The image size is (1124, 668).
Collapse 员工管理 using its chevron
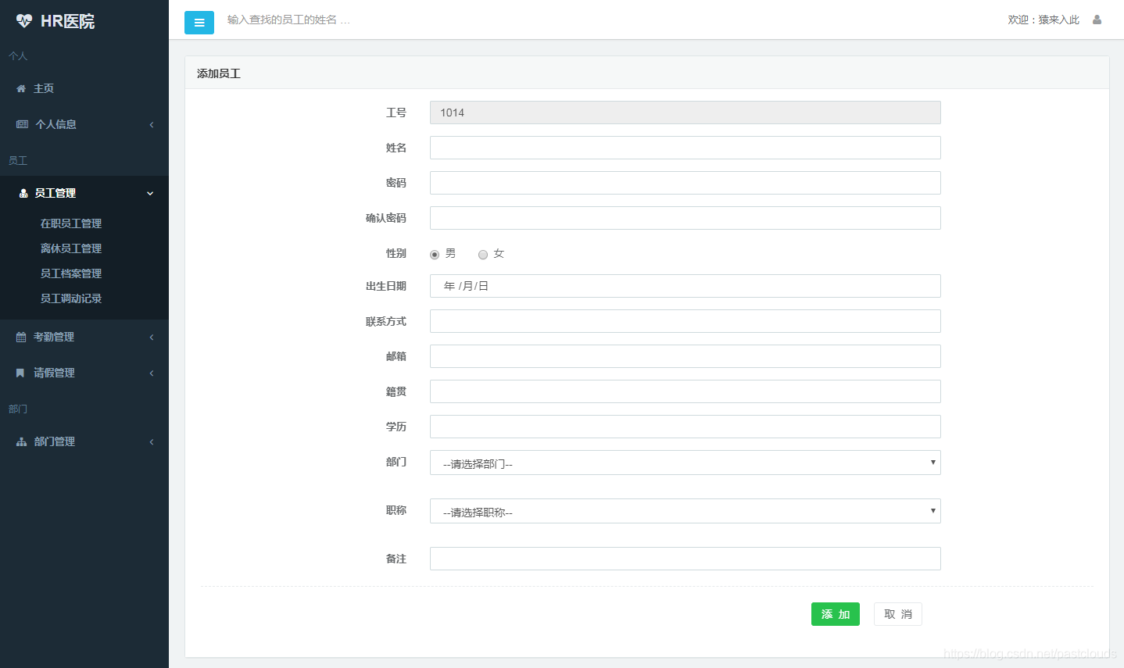(150, 193)
